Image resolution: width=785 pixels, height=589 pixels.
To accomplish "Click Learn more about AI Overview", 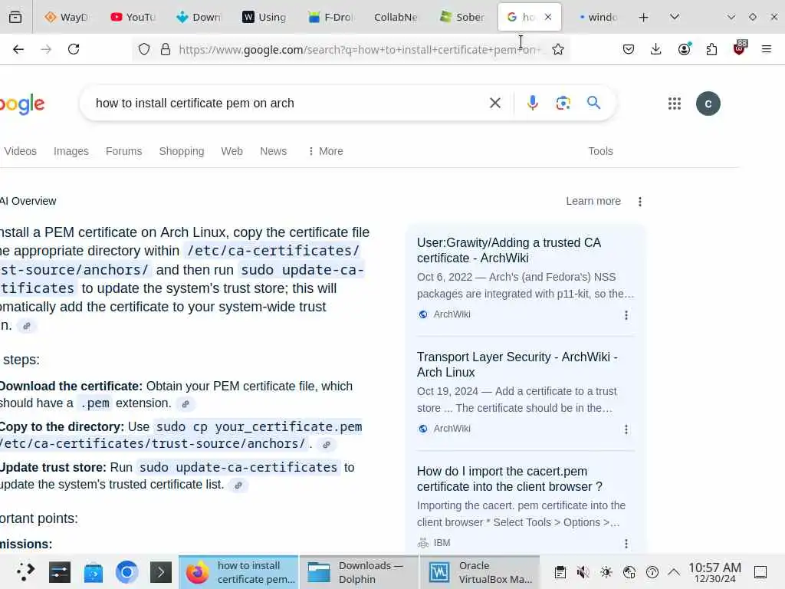I will pyautogui.click(x=593, y=201).
